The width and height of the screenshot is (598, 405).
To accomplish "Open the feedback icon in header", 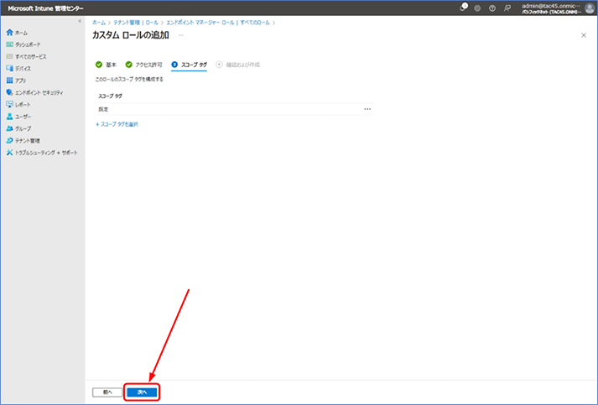I will point(507,8).
